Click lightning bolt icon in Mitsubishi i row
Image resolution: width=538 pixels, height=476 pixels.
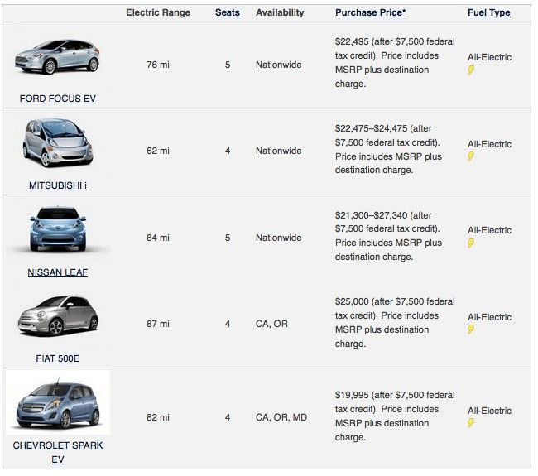pos(471,156)
